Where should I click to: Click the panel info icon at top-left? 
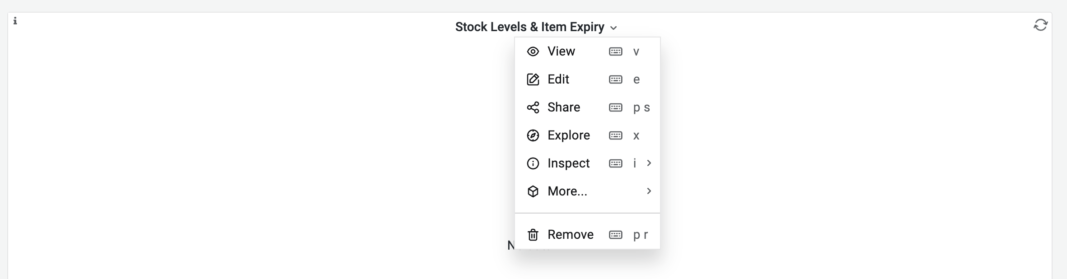pyautogui.click(x=15, y=21)
